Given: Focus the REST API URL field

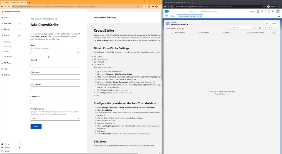Looking at the screenshot, I should (x=55, y=89).
